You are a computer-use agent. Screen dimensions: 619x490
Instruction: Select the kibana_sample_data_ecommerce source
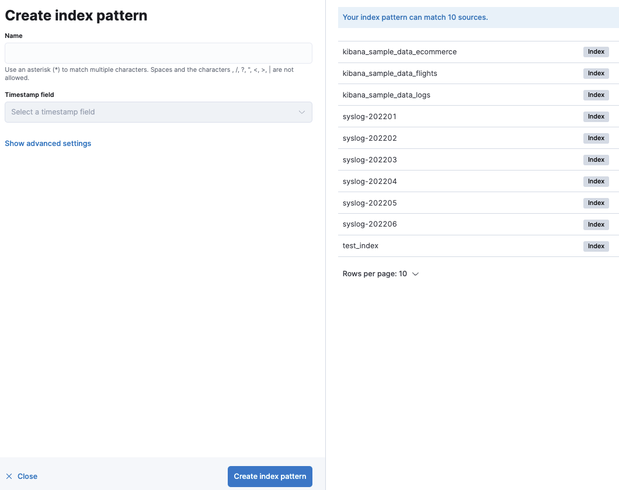coord(399,51)
